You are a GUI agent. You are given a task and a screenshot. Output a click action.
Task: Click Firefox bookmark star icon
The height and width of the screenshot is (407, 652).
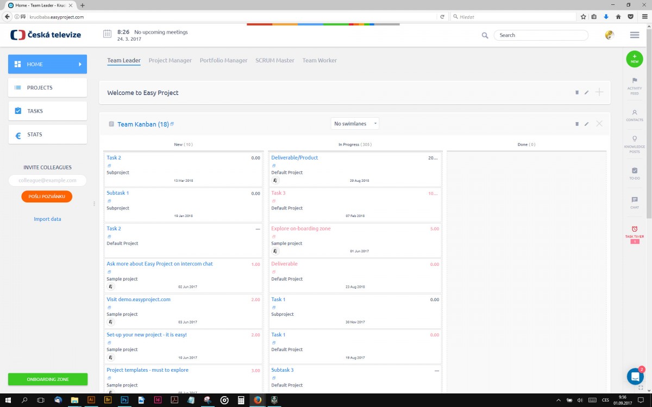click(584, 17)
